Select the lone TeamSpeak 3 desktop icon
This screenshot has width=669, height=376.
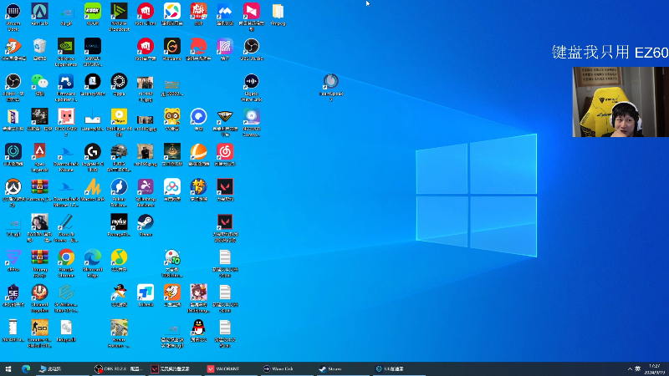(330, 87)
